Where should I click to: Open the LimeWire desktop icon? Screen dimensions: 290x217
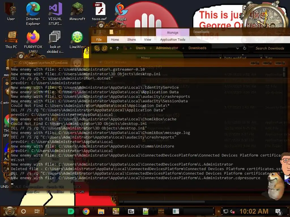tap(77, 40)
